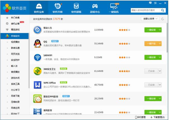Open the feedback message icon in title bar

[x=150, y=3]
